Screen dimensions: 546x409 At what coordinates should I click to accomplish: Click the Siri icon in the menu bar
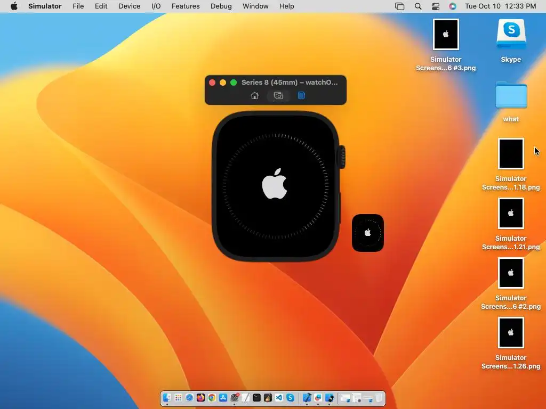point(452,6)
